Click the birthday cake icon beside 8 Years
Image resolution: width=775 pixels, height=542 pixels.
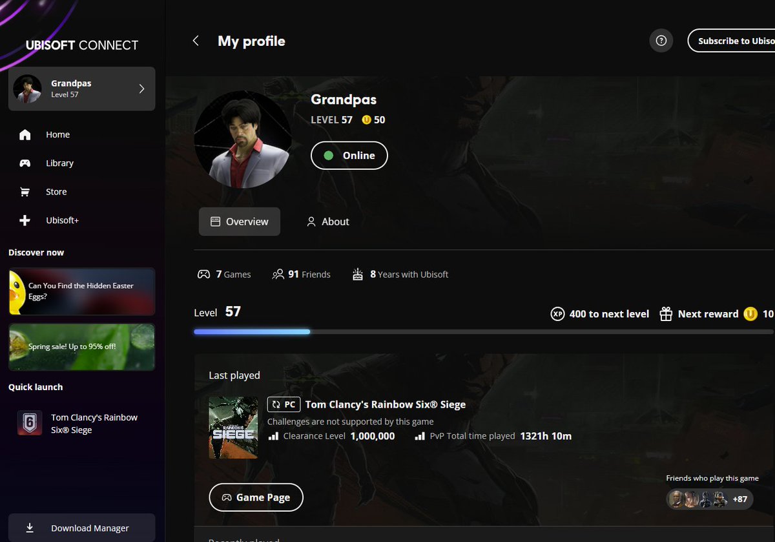click(x=358, y=275)
